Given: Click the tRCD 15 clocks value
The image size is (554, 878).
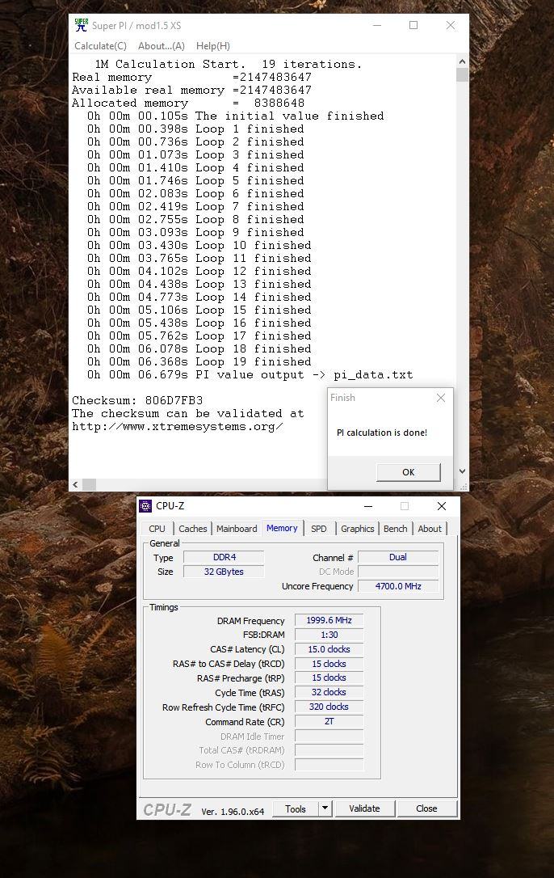Looking at the screenshot, I should [x=329, y=664].
